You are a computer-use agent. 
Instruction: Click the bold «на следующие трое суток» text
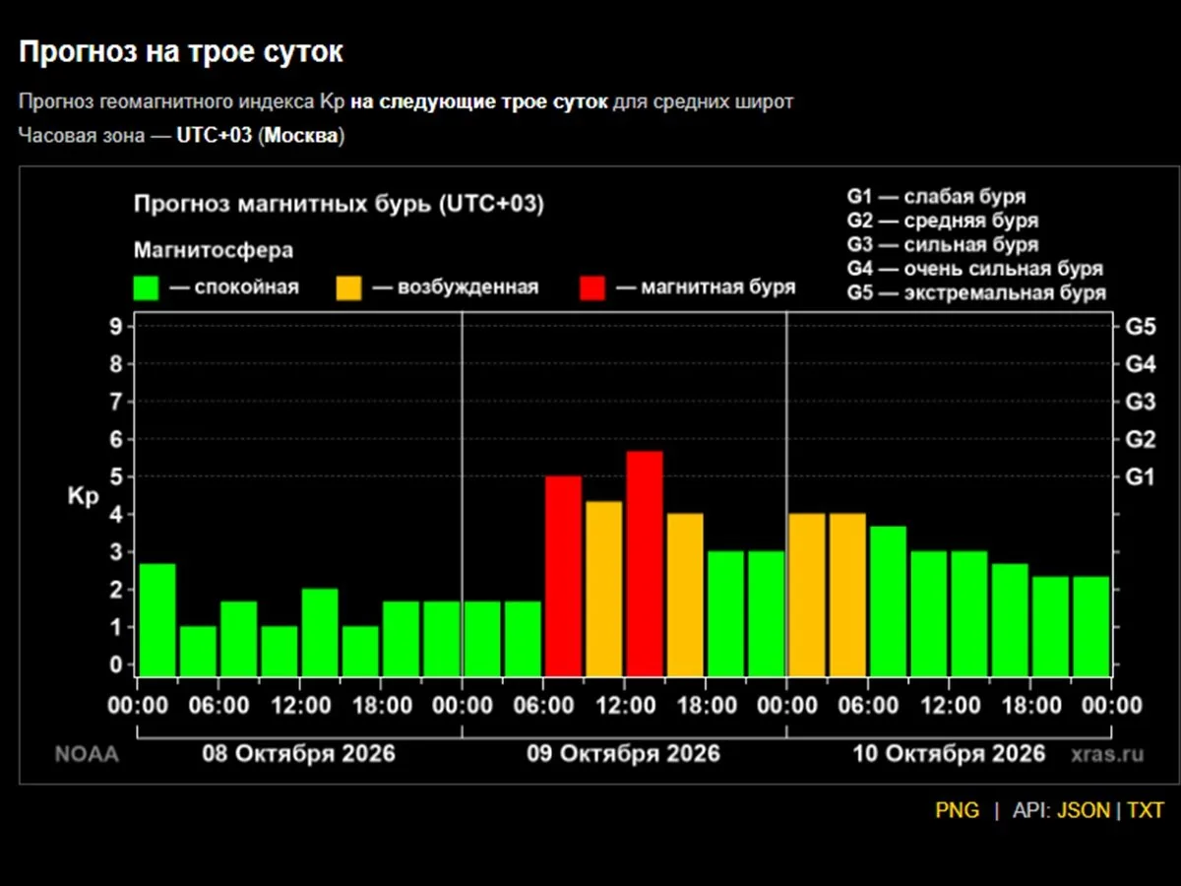(x=479, y=102)
